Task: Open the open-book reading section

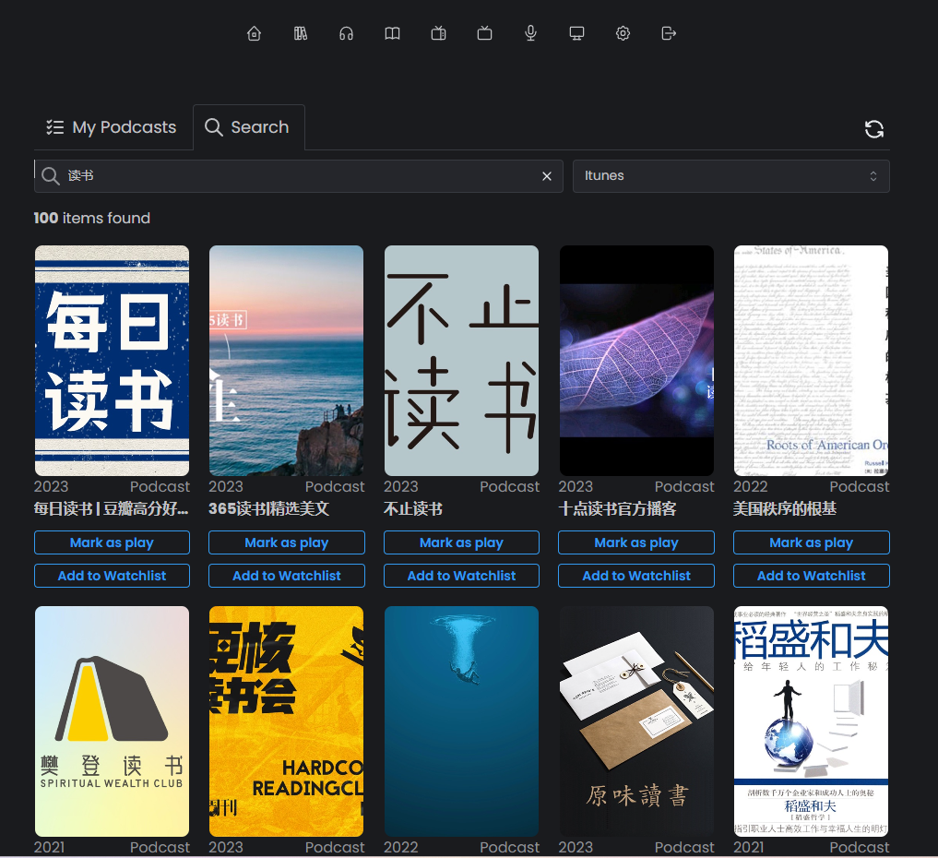Action: 393,33
